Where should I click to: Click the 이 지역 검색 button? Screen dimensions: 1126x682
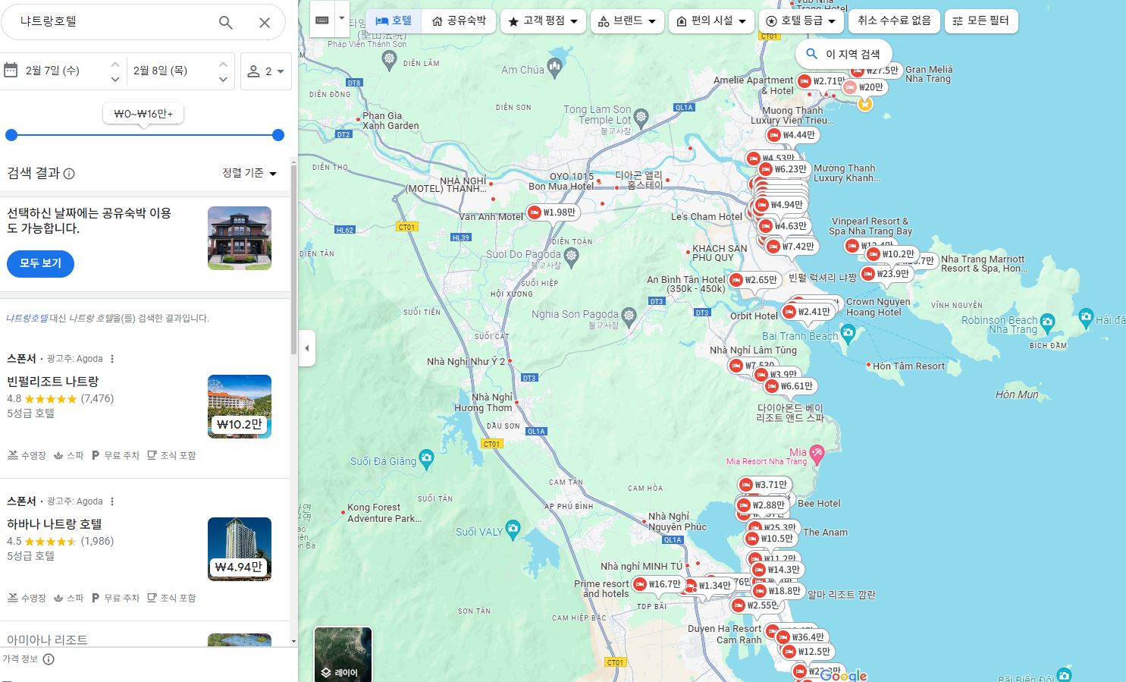(844, 54)
